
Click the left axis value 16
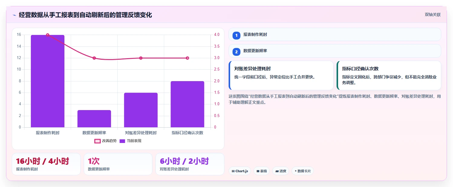pyautogui.click(x=19, y=35)
